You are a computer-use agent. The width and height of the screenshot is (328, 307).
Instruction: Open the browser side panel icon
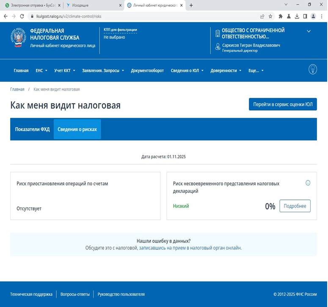pos(305,16)
